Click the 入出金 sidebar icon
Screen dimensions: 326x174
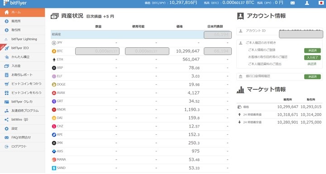[x=7, y=66]
